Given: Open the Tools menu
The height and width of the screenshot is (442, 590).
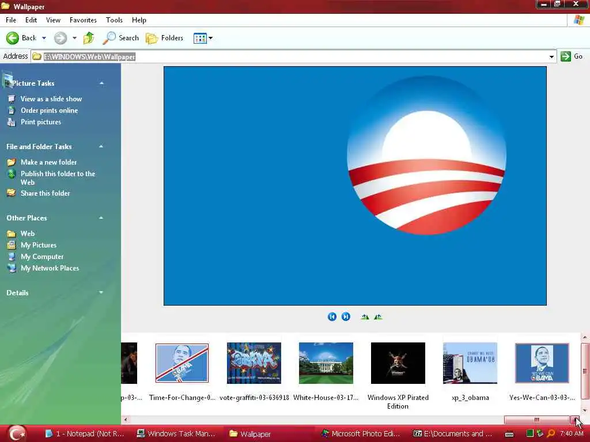Looking at the screenshot, I should (114, 20).
